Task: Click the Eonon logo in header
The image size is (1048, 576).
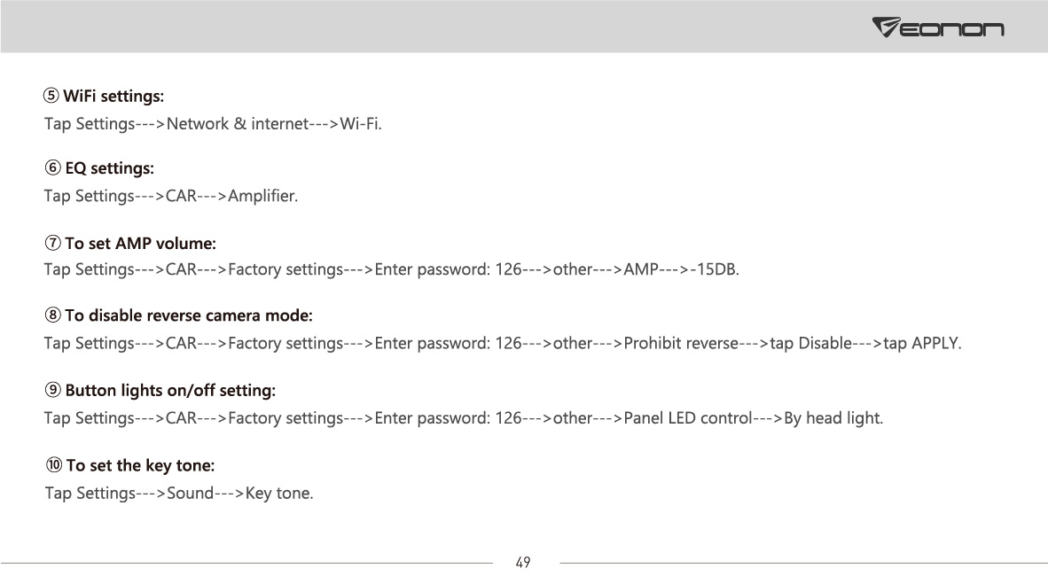Action: [x=938, y=27]
